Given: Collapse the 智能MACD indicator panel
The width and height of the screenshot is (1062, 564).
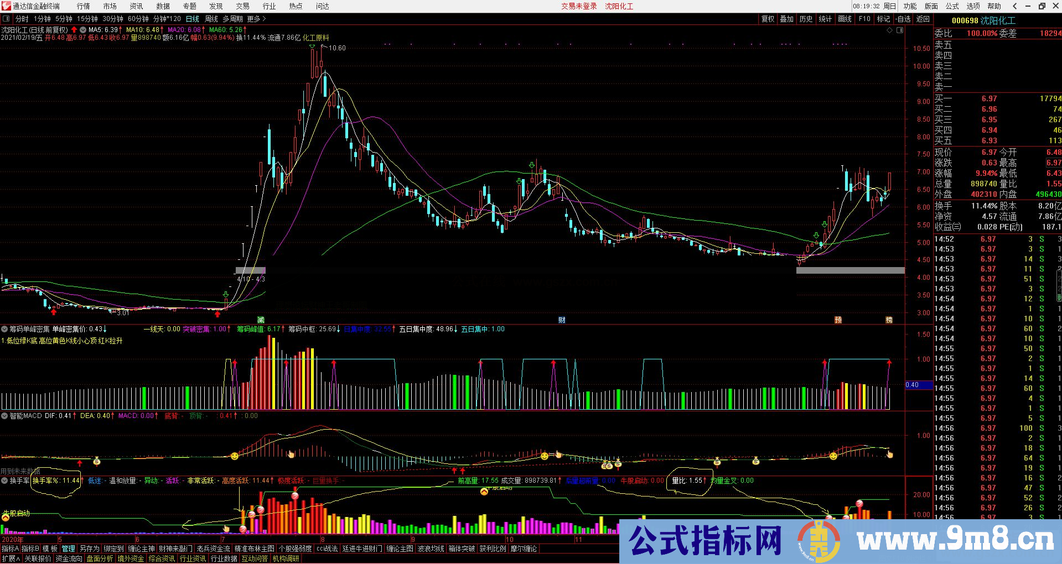Looking at the screenshot, I should (4, 416).
